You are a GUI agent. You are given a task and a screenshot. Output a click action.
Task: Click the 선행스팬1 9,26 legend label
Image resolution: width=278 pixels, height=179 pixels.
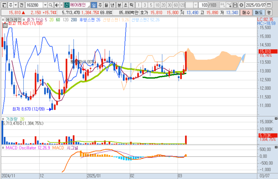point(116,20)
